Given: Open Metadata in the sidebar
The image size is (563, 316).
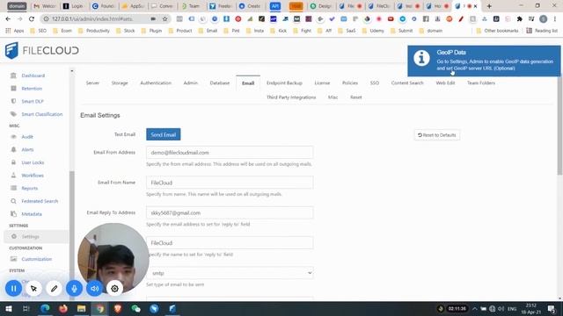Looking at the screenshot, I should 32,214.
